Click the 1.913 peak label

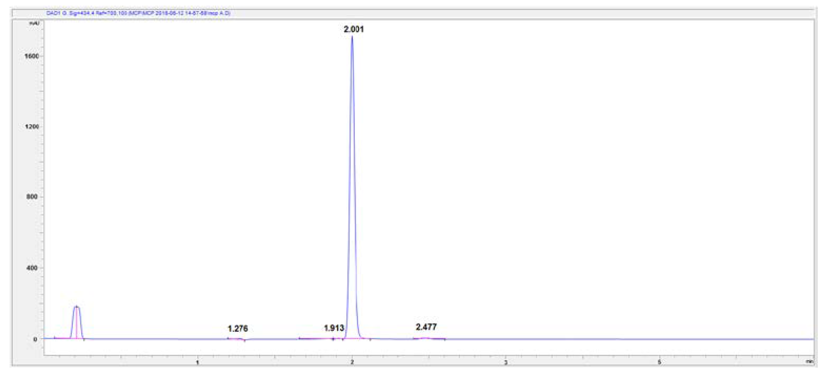tap(334, 328)
